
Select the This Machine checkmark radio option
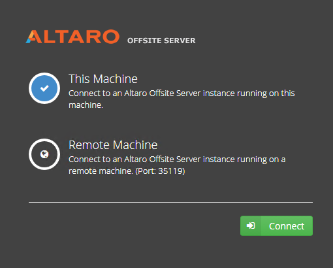pyautogui.click(x=44, y=88)
